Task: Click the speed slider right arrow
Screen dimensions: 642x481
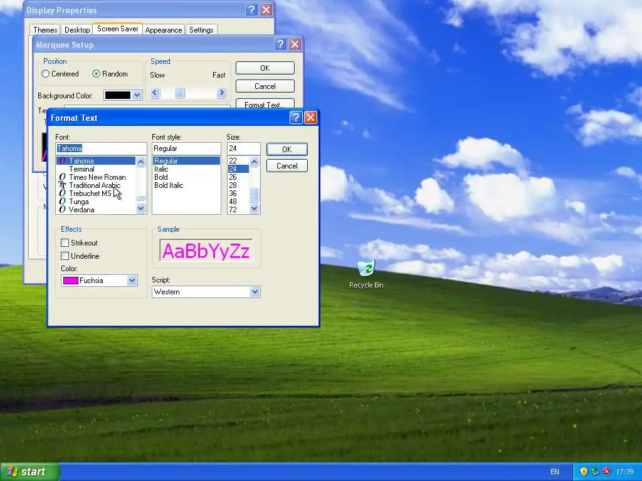Action: pyautogui.click(x=221, y=93)
